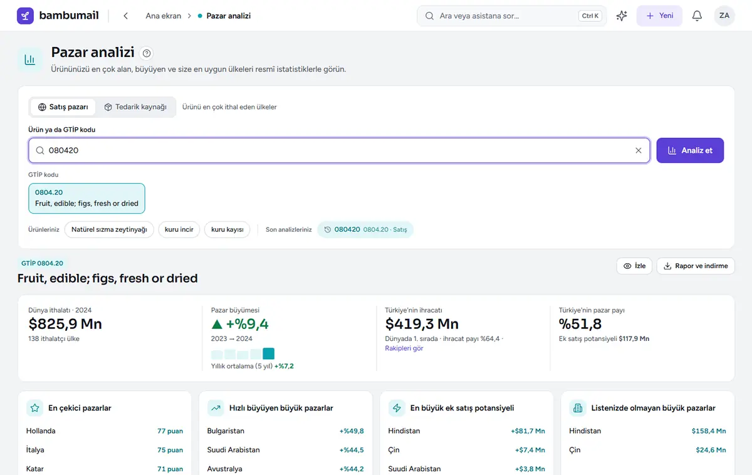Open recent analysis 080420 chip
Screen dimensions: 752x475
tap(365, 230)
